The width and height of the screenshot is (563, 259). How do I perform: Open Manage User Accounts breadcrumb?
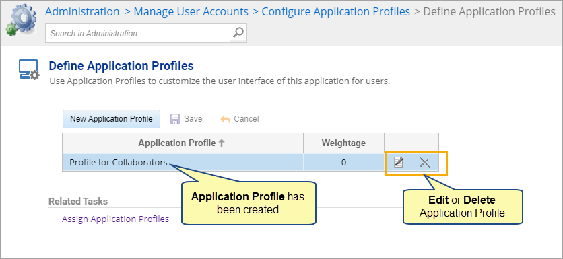tap(191, 11)
